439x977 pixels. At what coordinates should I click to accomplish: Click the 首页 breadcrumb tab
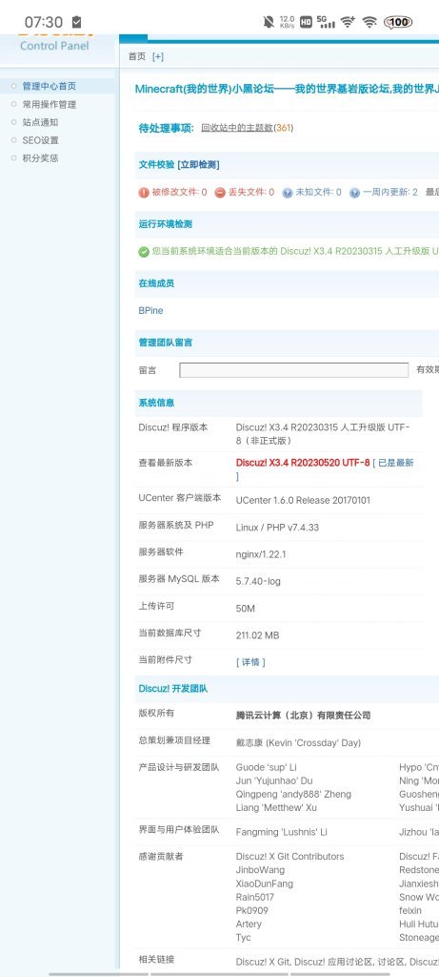[x=137, y=56]
